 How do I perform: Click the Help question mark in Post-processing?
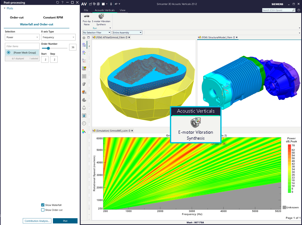[62, 3]
